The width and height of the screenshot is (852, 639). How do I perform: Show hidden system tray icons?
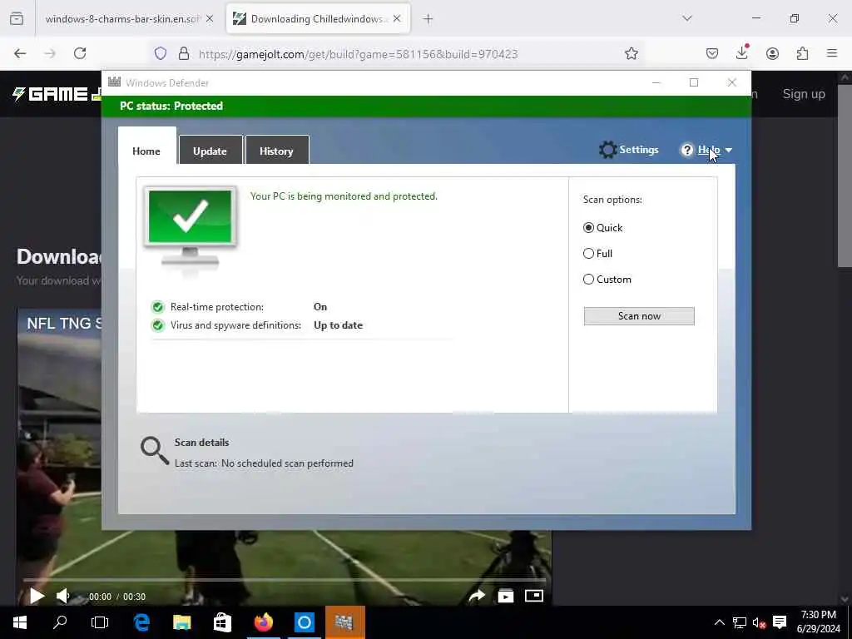[719, 622]
